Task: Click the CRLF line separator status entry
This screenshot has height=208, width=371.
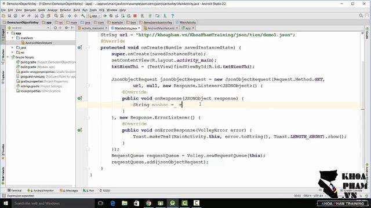Action: pyautogui.click(x=307, y=196)
